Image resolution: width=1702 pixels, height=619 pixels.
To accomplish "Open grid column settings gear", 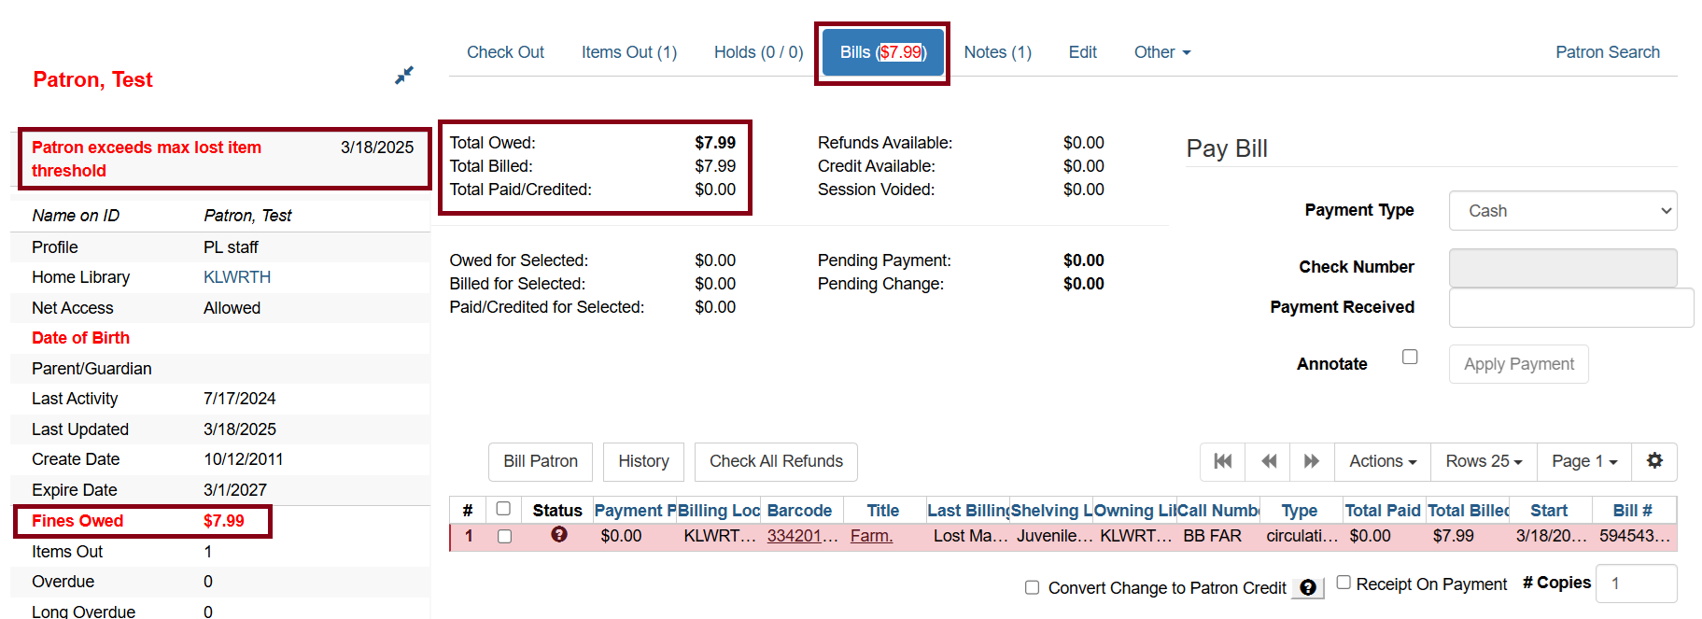I will coord(1654,461).
